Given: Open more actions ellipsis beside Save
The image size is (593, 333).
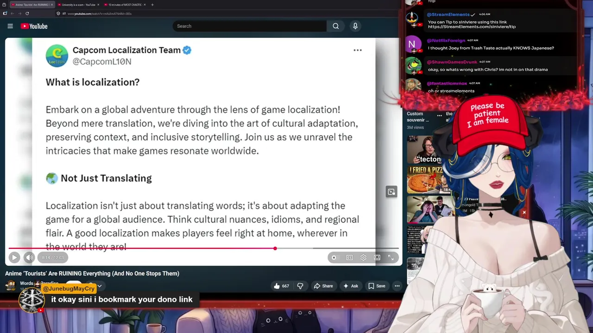Looking at the screenshot, I should (397, 286).
